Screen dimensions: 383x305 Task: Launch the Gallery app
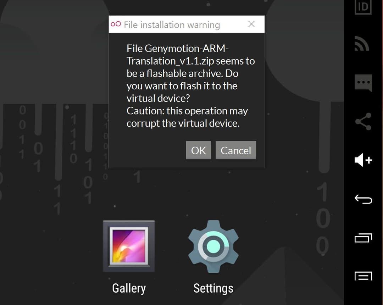tap(129, 246)
